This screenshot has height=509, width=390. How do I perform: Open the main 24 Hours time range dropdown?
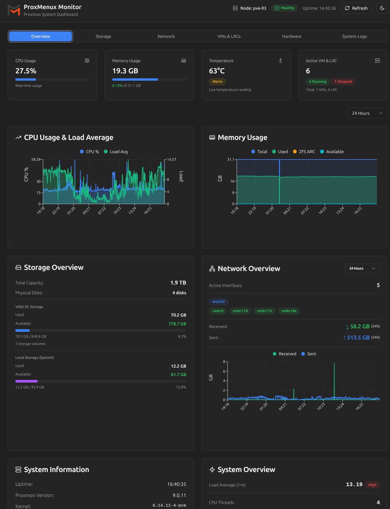[367, 113]
